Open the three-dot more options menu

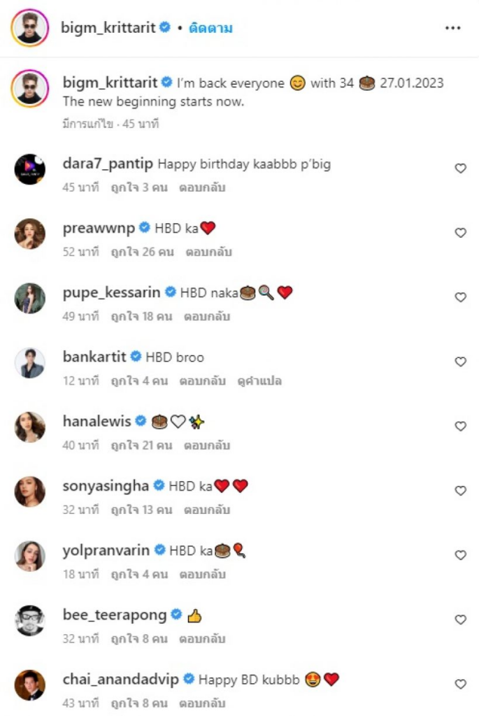(x=452, y=28)
